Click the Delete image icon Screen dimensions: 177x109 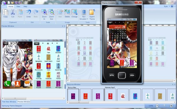click(67, 12)
